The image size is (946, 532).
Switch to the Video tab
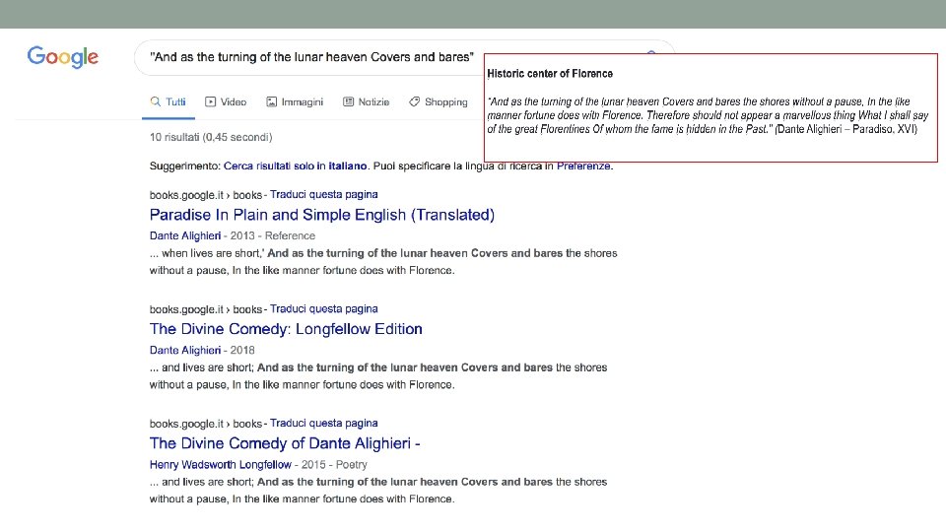click(226, 101)
